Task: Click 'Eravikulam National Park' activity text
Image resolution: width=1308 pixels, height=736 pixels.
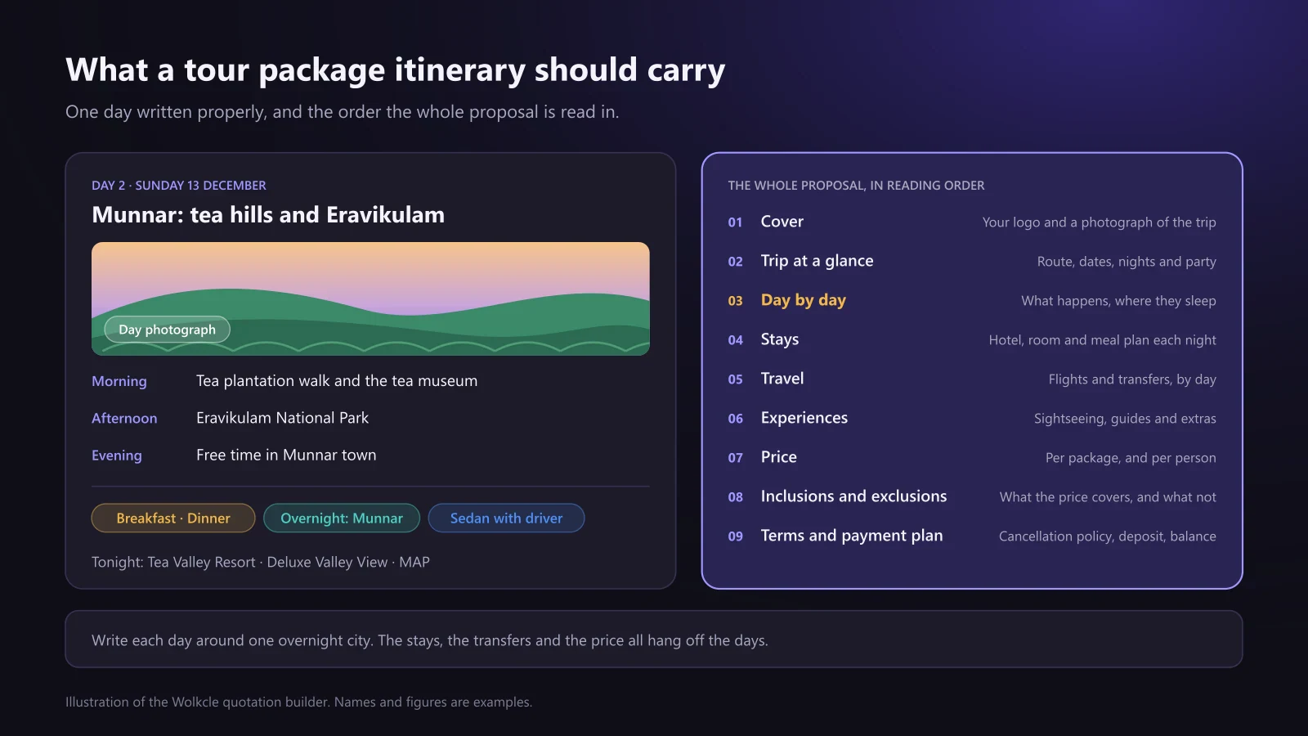Action: [x=282, y=418]
